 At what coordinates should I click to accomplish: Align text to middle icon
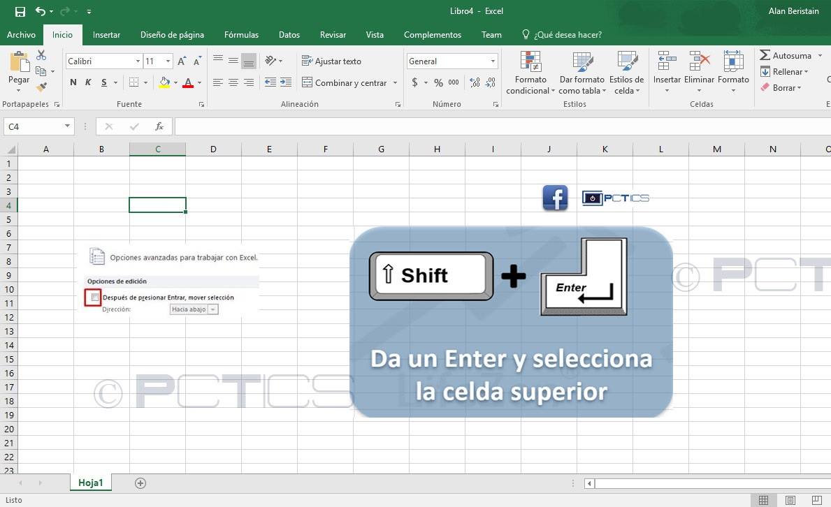[x=233, y=61]
